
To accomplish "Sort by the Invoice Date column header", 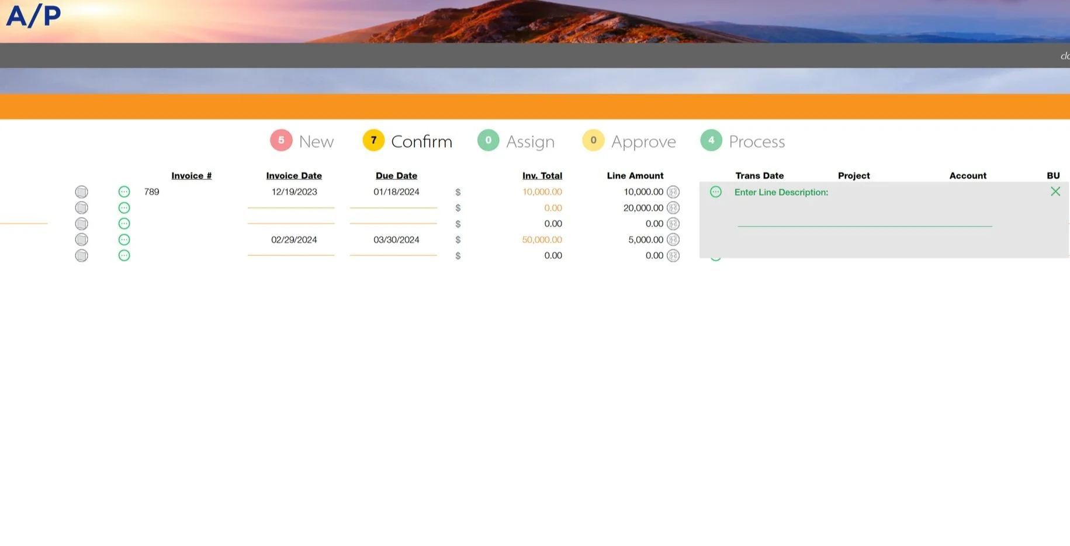I will pyautogui.click(x=294, y=175).
